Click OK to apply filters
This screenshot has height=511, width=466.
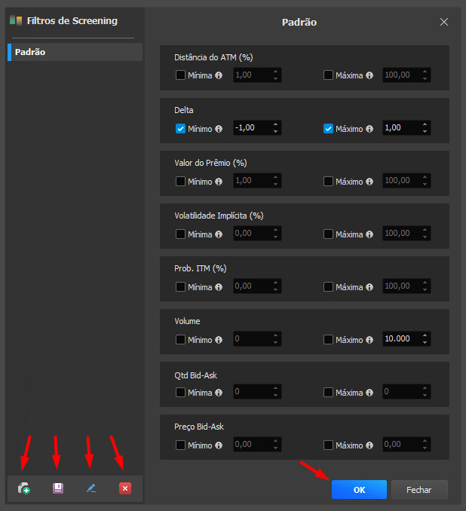[x=359, y=489]
